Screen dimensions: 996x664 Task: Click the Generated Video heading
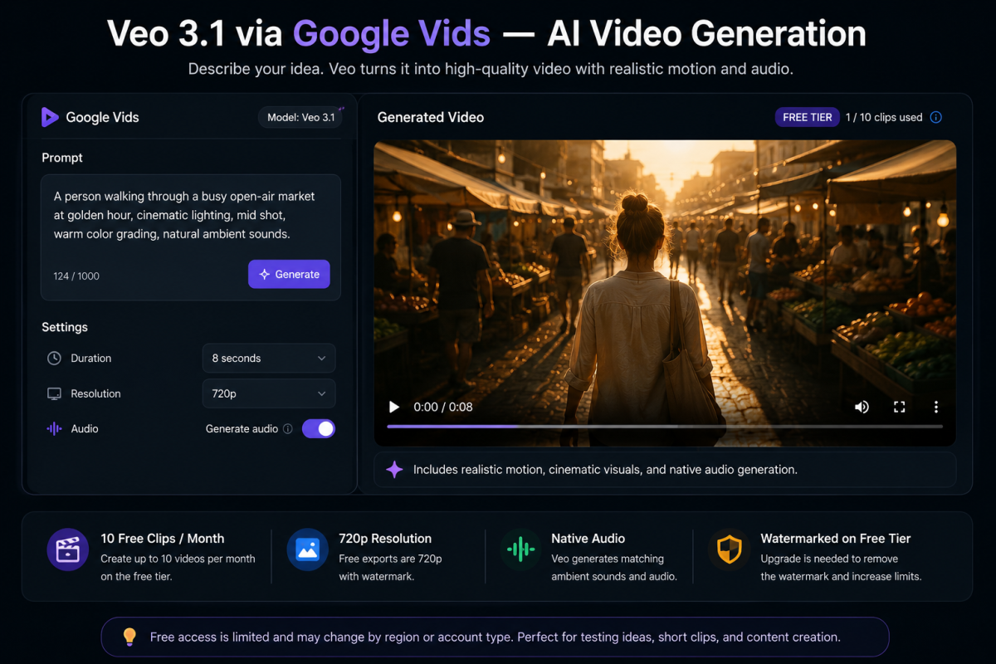click(x=431, y=117)
